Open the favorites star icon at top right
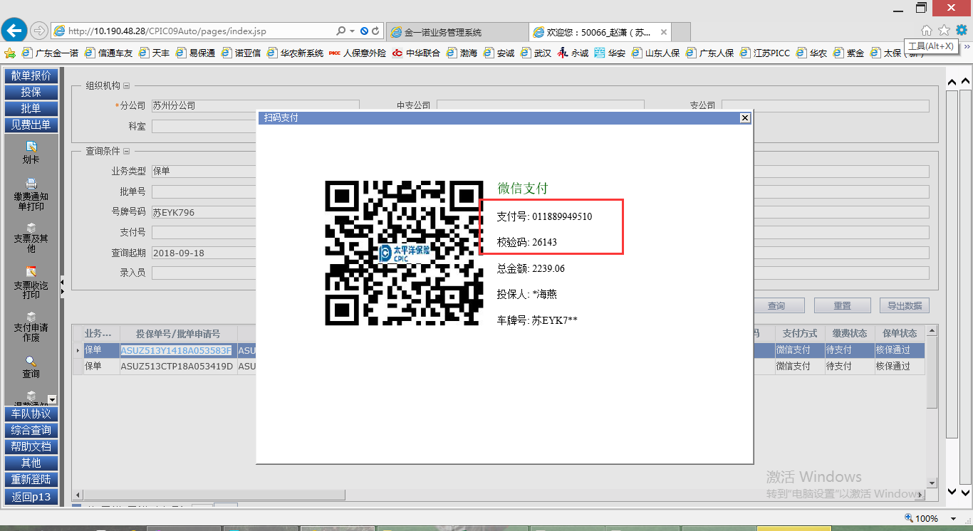973x531 pixels. 945,31
